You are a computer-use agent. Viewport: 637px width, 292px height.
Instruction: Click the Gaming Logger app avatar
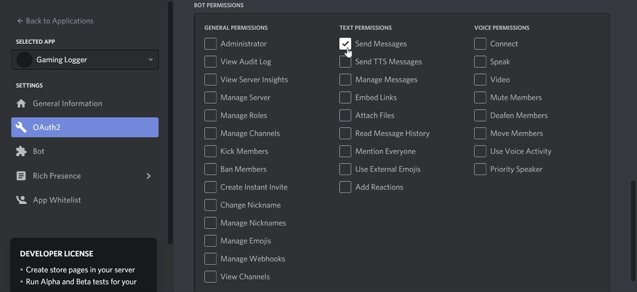24,59
